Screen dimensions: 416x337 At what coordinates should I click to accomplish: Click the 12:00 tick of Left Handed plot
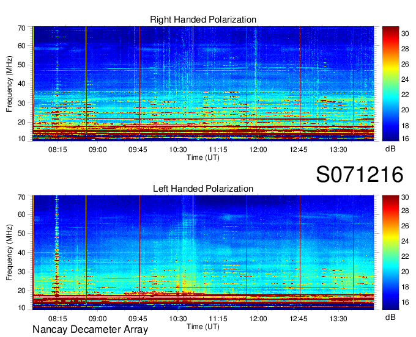click(258, 319)
